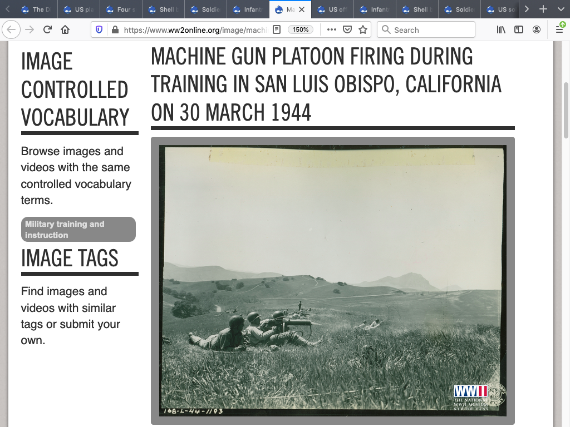
Task: Open page actions three-dot menu
Action: pyautogui.click(x=332, y=30)
